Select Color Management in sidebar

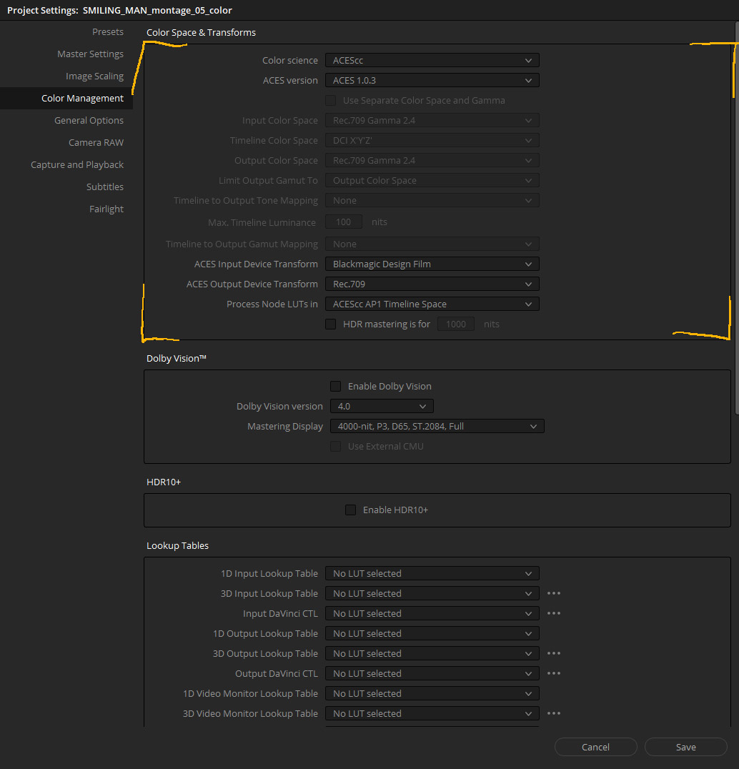(66, 98)
